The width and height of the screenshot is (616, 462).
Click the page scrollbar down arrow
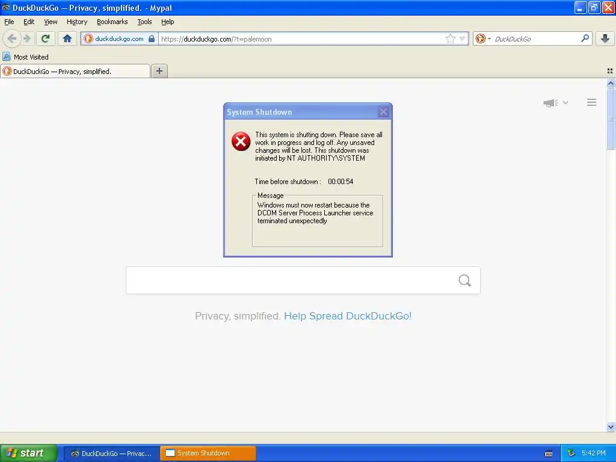point(611,427)
